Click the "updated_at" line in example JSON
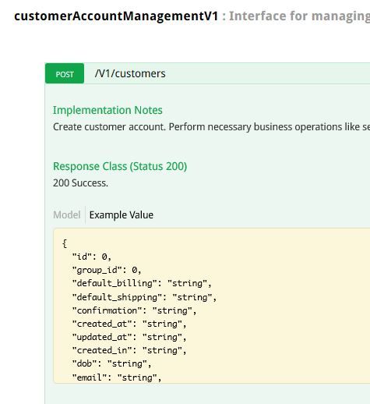Viewport: 370px width, 404px height. click(x=129, y=337)
